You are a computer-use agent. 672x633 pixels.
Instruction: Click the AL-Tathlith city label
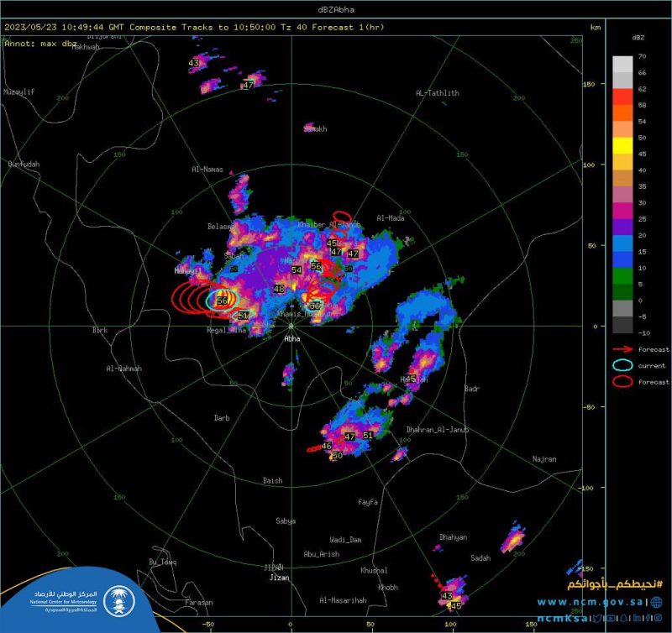(438, 93)
